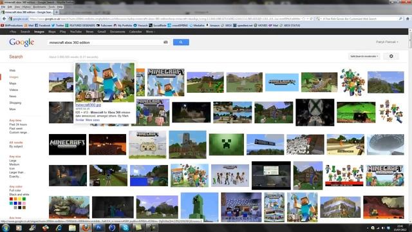Click the reload button in the address bar
This screenshot has height=232, width=412.
point(311,19)
